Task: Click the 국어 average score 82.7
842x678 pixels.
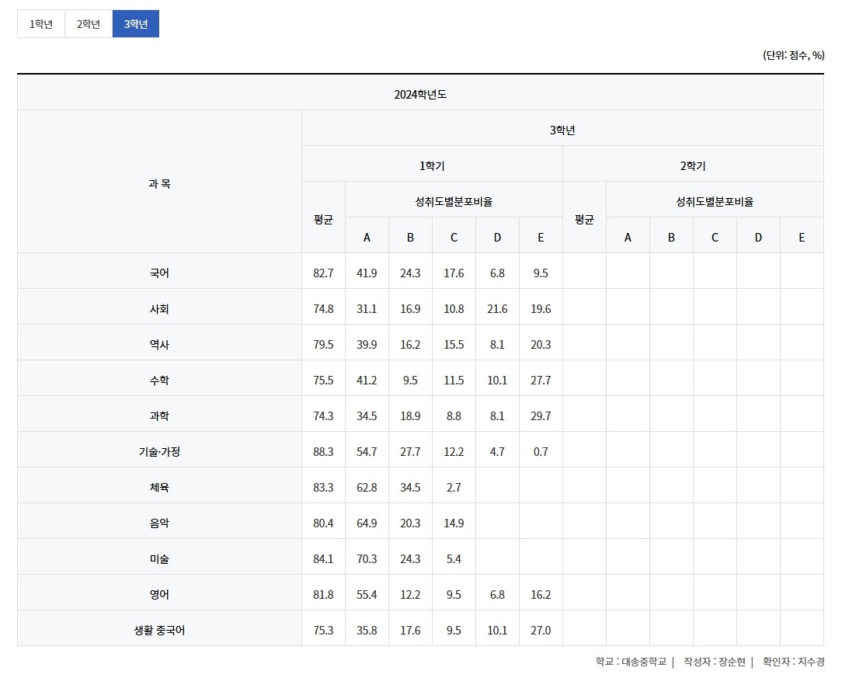Action: coord(323,273)
